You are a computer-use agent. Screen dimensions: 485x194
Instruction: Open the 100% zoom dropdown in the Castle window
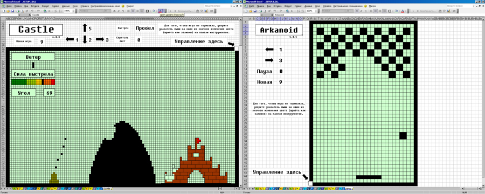coord(73,11)
